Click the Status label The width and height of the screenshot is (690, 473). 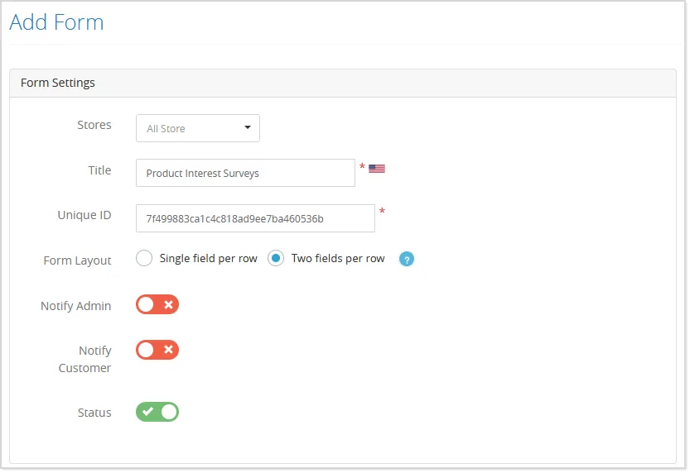94,413
